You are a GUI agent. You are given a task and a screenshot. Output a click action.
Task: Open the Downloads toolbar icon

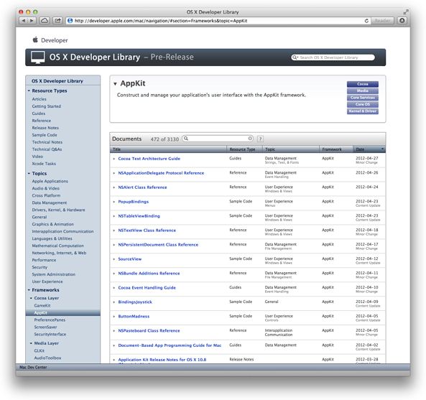tap(402, 21)
